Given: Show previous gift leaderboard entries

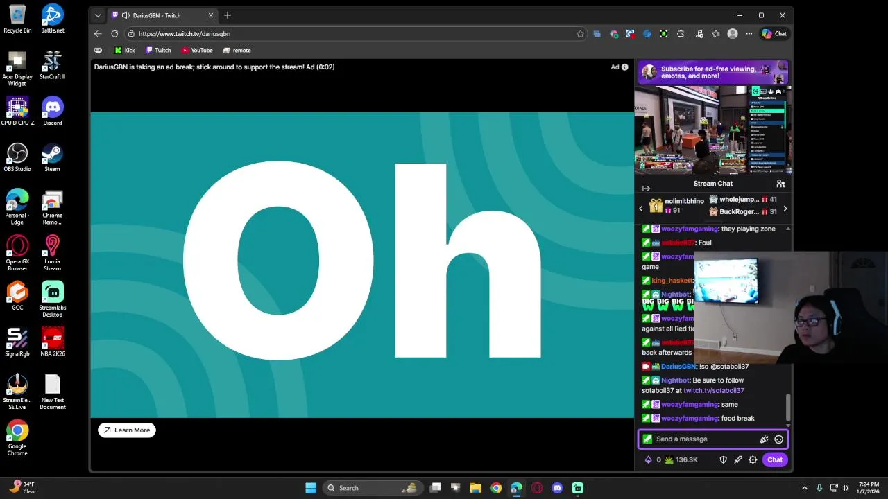Looking at the screenshot, I should 641,209.
